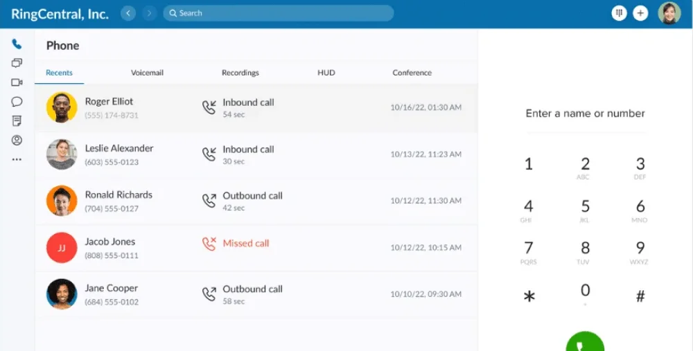Image resolution: width=693 pixels, height=351 pixels.
Task: Dial digit 5 JKL on the keypad
Action: [x=585, y=210]
